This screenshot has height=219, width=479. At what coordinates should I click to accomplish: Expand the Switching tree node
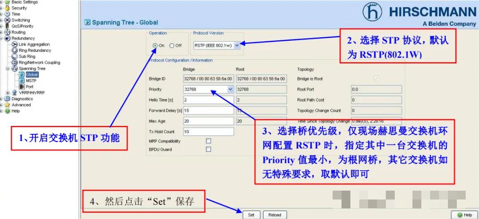click(x=1, y=20)
